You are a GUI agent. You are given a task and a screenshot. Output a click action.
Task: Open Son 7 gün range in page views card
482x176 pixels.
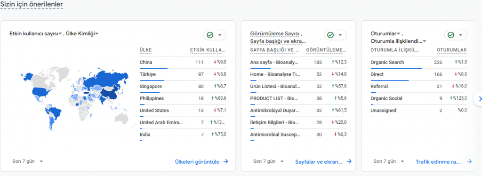click(x=268, y=161)
